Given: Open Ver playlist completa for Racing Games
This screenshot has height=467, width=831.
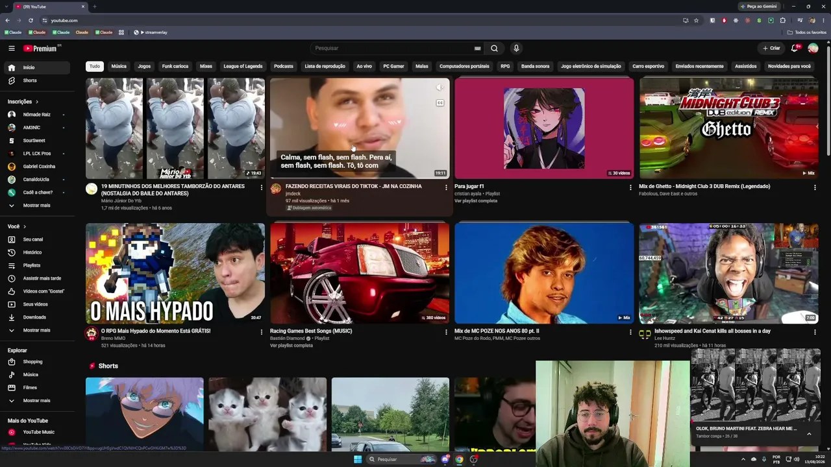Looking at the screenshot, I should [x=291, y=346].
